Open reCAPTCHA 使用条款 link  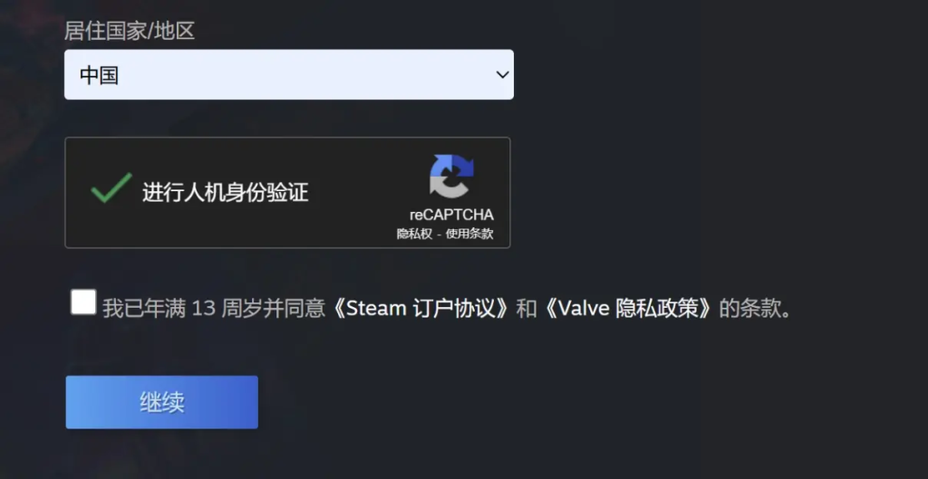[469, 234]
